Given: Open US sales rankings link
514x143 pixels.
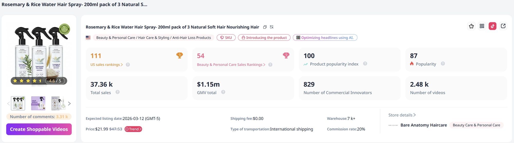Looking at the screenshot, I should pos(106,65).
